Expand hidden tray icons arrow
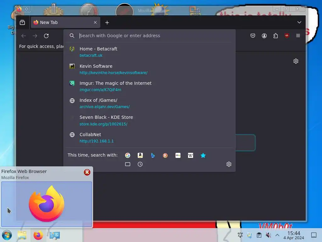322x242 pixels. point(277,235)
